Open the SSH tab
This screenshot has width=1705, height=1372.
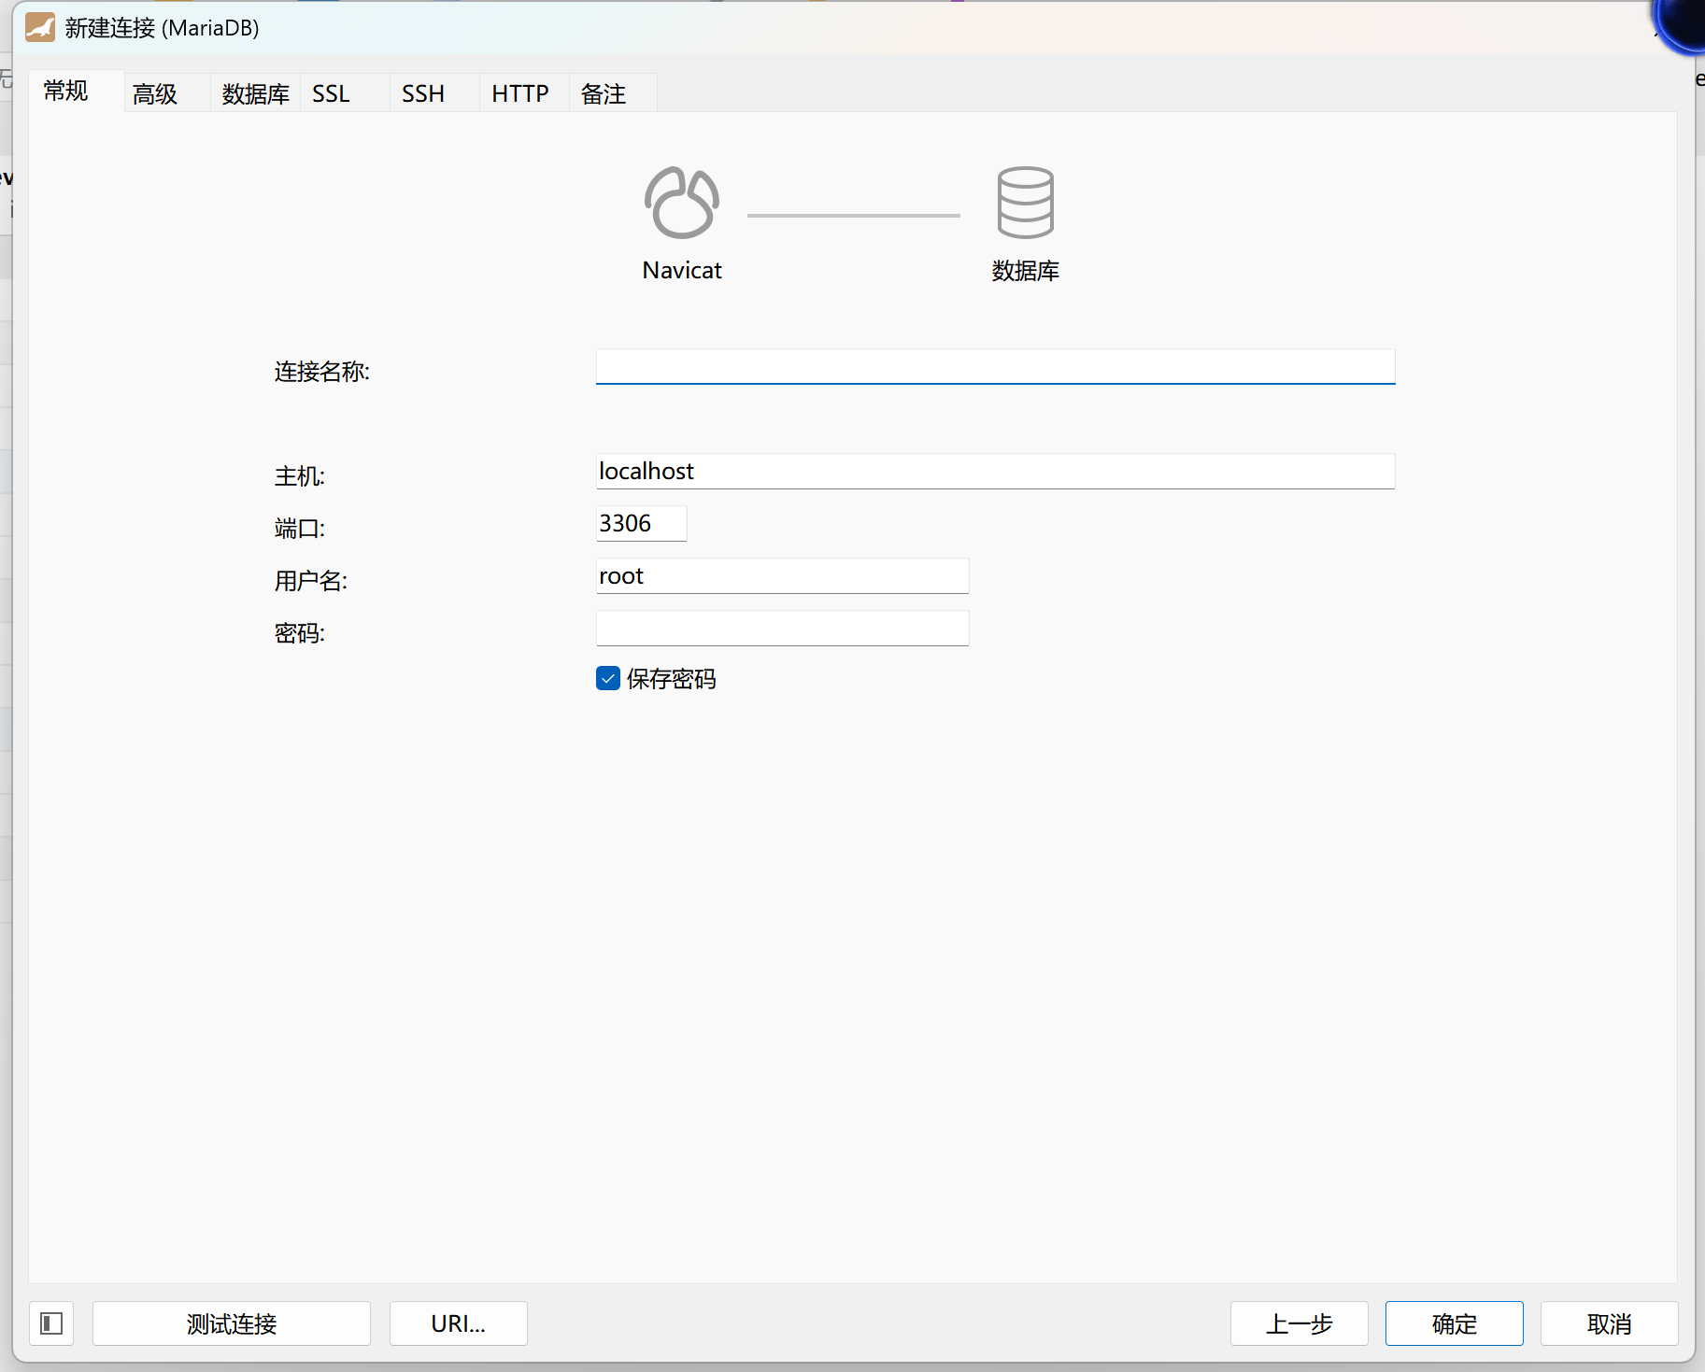coord(422,92)
